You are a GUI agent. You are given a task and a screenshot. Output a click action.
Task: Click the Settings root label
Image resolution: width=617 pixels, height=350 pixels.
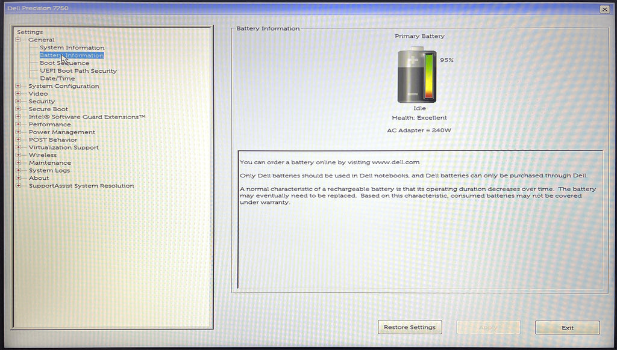pos(30,32)
